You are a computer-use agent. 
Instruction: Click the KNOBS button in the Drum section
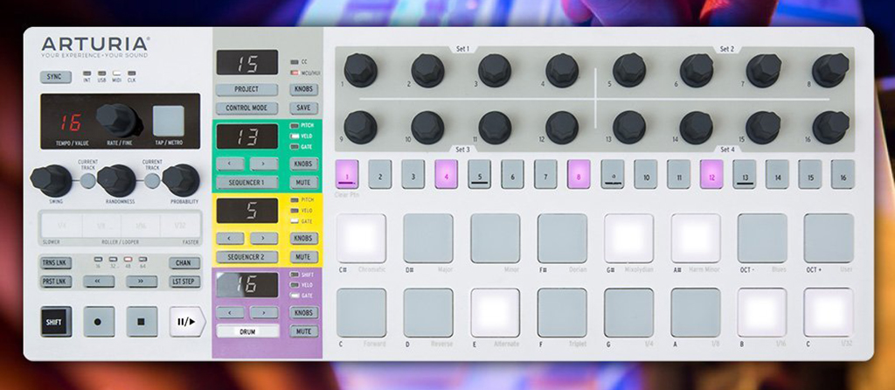coord(303,313)
